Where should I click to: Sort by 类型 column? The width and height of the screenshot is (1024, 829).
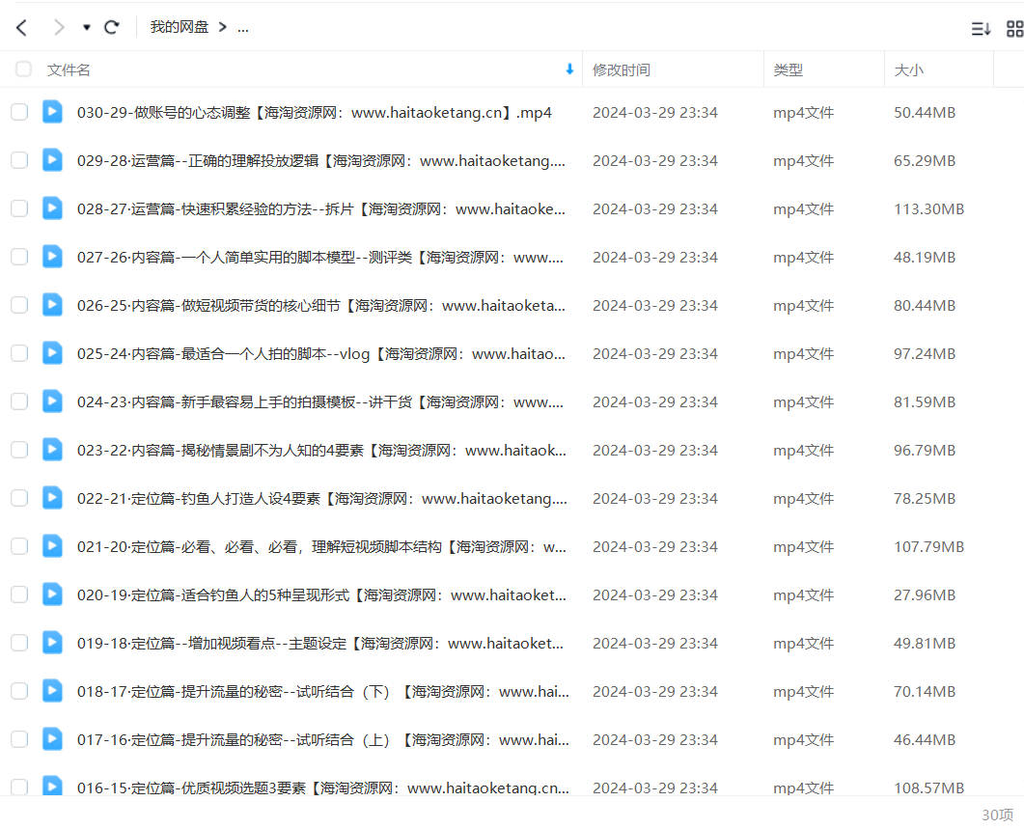click(789, 69)
